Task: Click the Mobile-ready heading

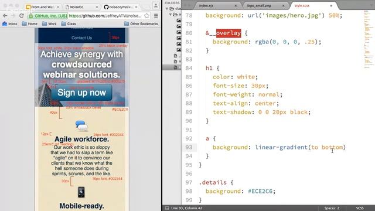Action: tap(82, 206)
